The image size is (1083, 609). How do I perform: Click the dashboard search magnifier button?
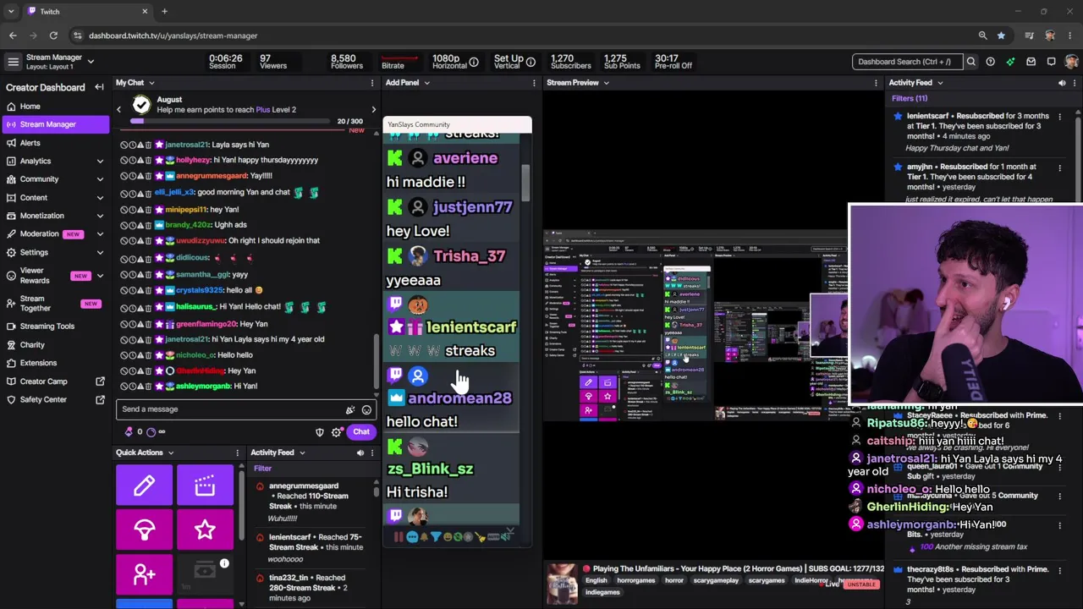pyautogui.click(x=971, y=62)
